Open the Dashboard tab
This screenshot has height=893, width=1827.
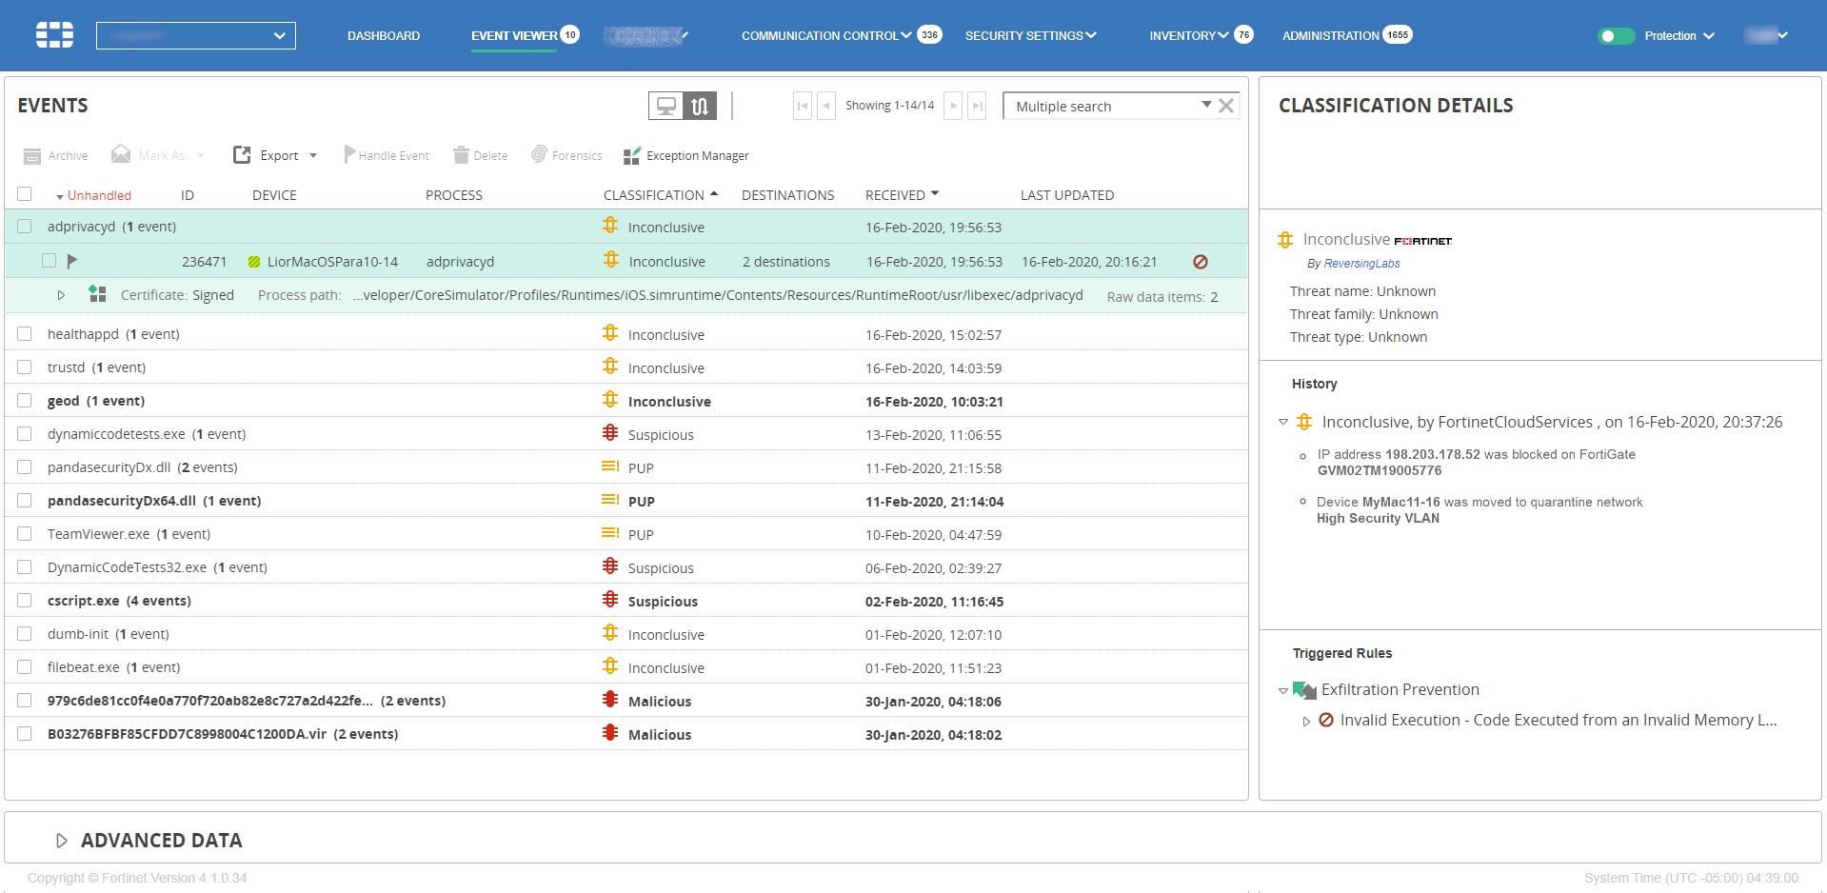383,35
